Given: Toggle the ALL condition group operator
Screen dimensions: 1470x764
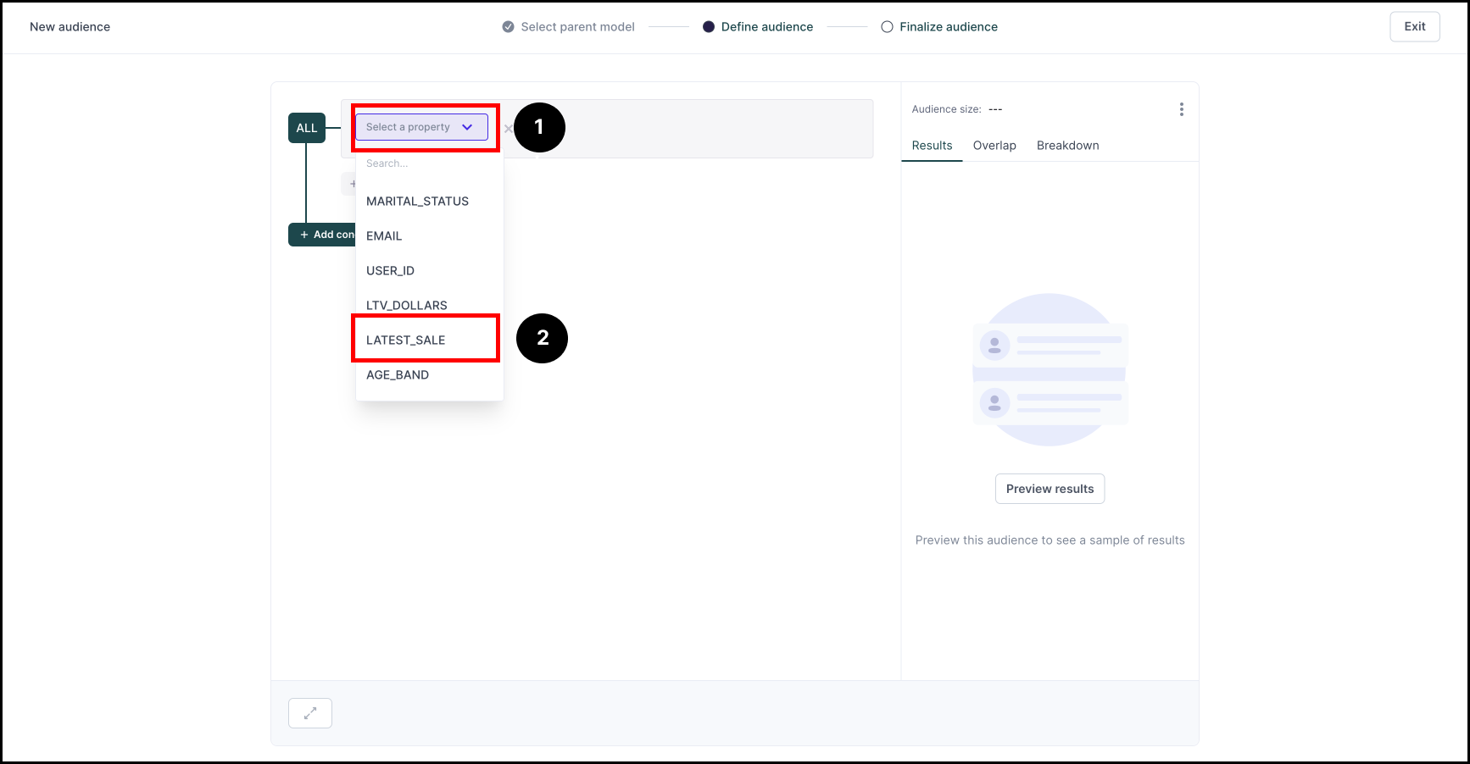Looking at the screenshot, I should pyautogui.click(x=306, y=128).
